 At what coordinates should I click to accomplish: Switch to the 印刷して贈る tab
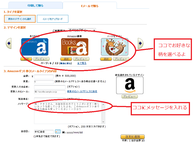point(35,6)
